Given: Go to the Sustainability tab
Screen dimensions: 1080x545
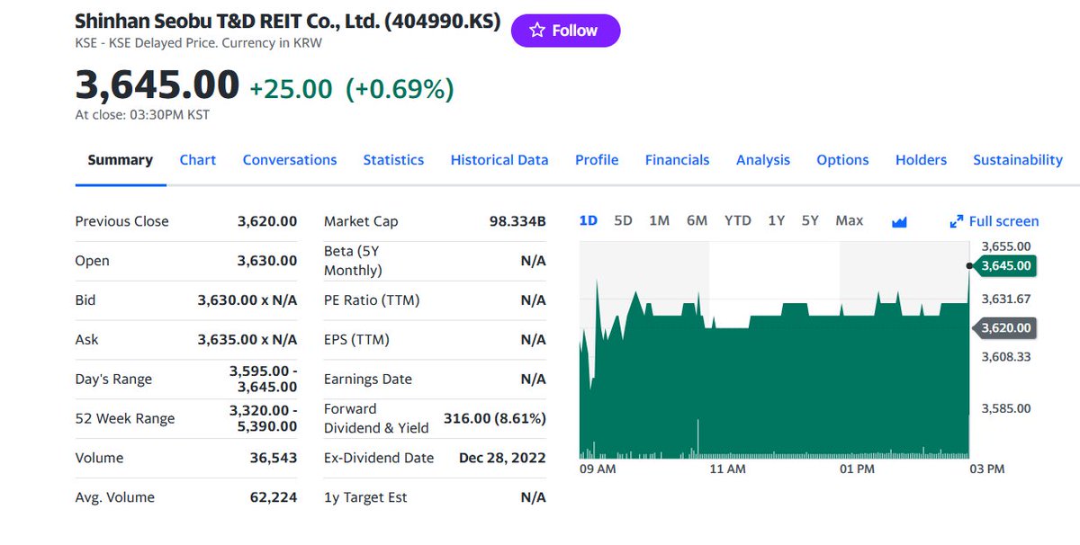Looking at the screenshot, I should pyautogui.click(x=1018, y=160).
